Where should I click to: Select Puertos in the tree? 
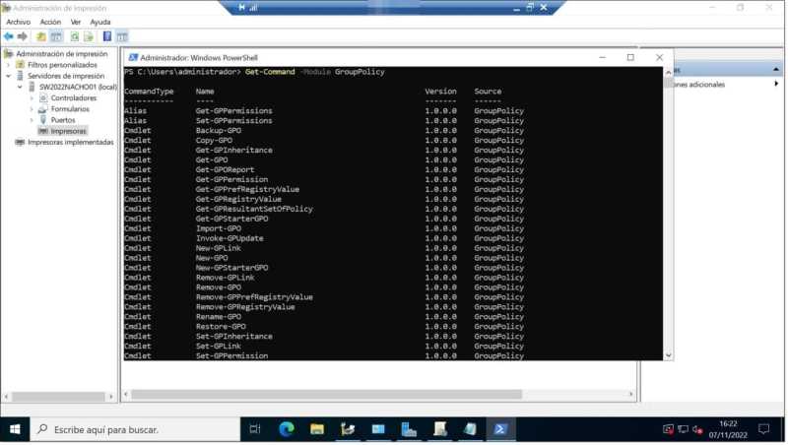[x=63, y=120]
